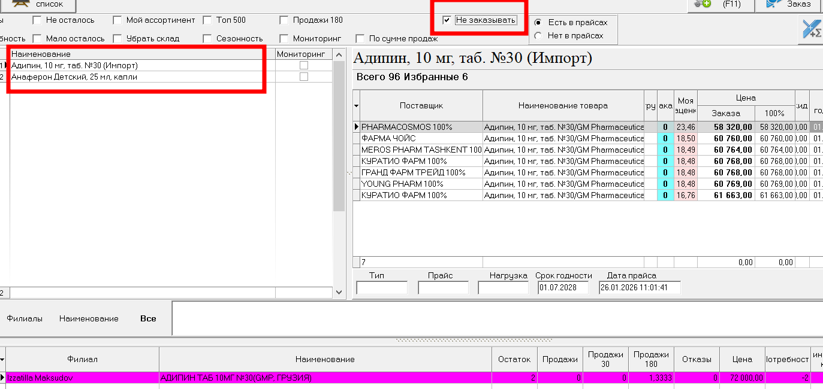The width and height of the screenshot is (823, 389).
Task: Toggle Мониторинг checkbox for Адипин row
Action: tap(304, 66)
